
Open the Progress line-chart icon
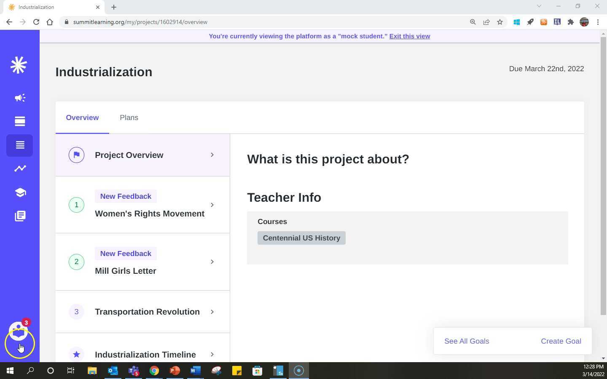[x=19, y=168]
